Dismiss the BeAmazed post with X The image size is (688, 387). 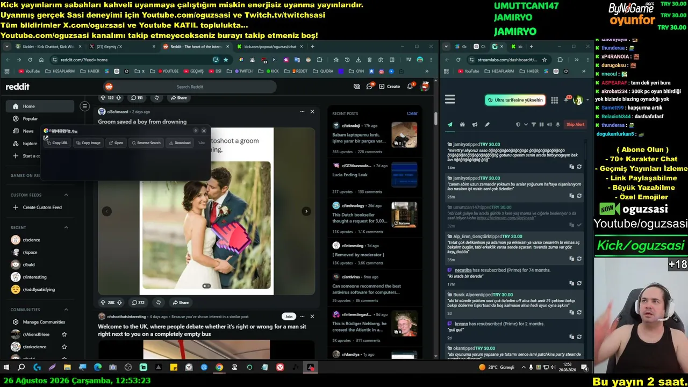[312, 112]
